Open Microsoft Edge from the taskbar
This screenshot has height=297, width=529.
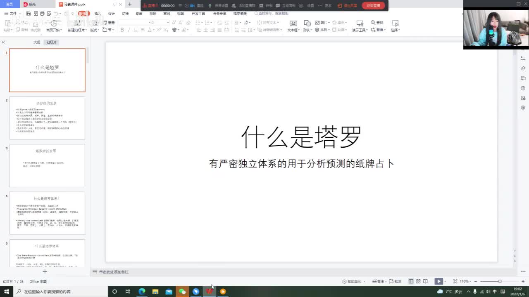click(x=142, y=291)
